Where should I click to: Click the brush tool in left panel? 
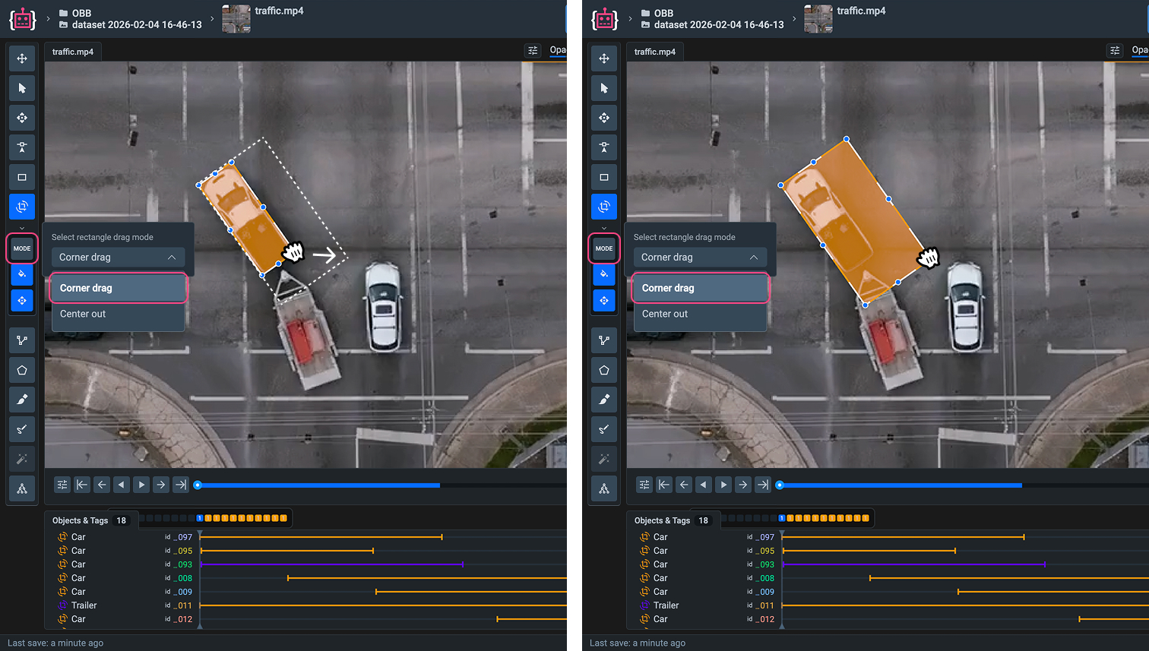pos(22,400)
